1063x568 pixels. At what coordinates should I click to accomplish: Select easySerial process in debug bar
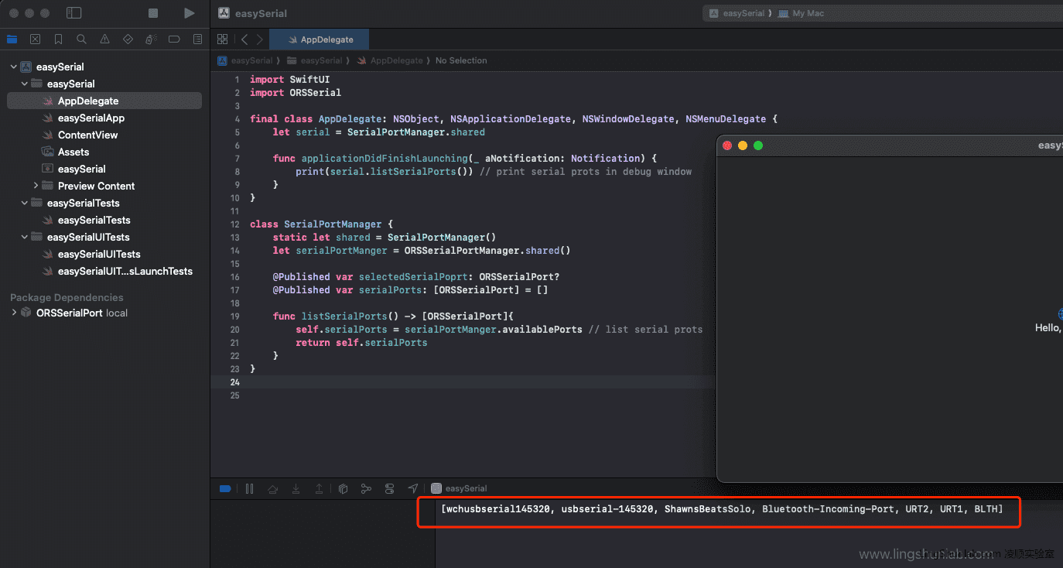[459, 488]
